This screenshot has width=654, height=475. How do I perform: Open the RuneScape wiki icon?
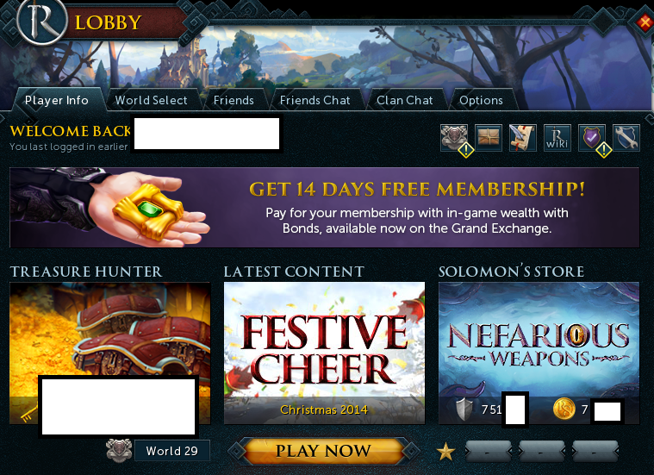click(x=557, y=137)
